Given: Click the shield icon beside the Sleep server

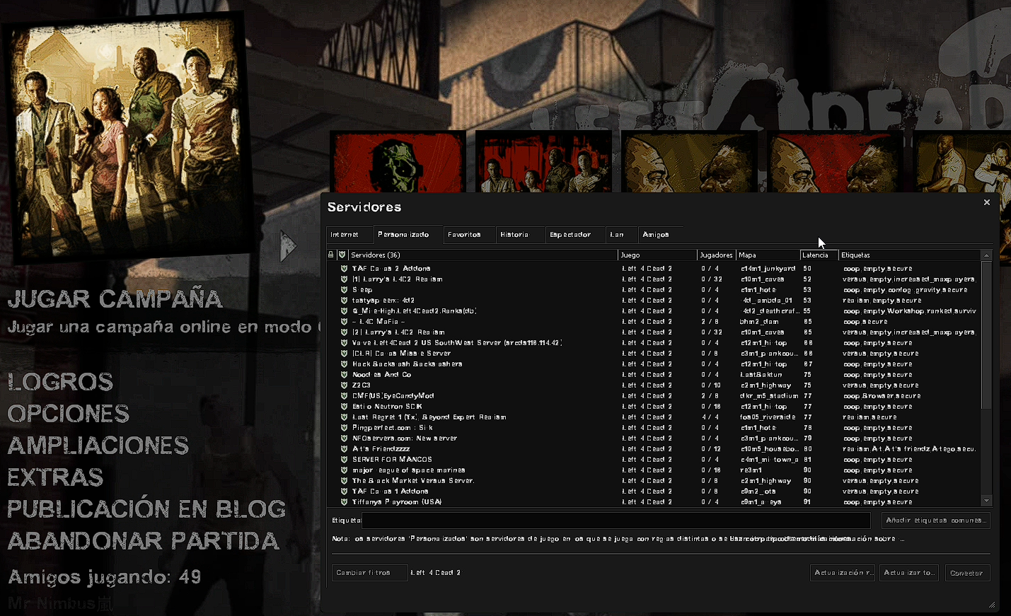Looking at the screenshot, I should (x=344, y=290).
